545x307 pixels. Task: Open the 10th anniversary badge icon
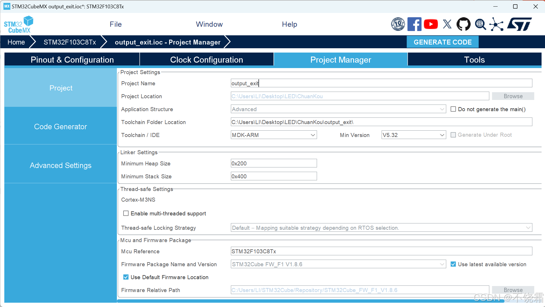click(398, 24)
